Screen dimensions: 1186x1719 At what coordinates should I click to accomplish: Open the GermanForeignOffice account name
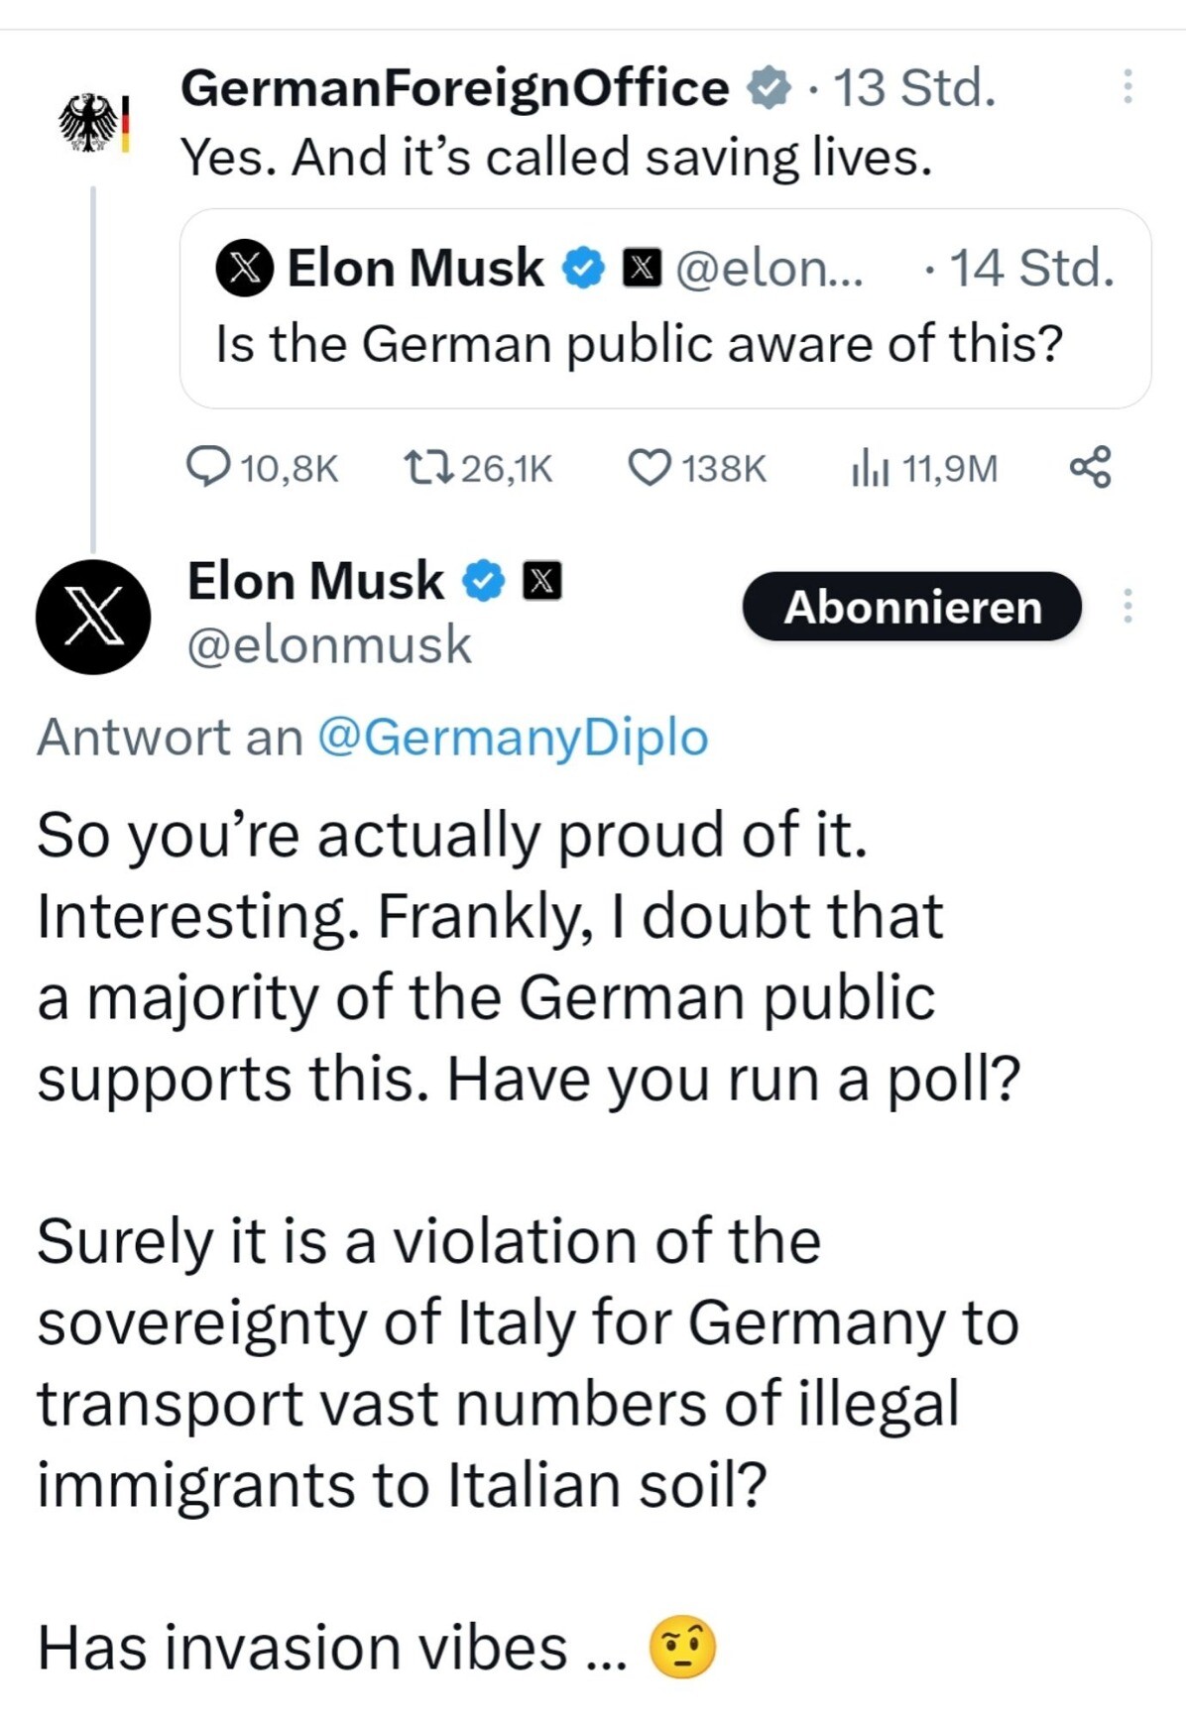455,88
